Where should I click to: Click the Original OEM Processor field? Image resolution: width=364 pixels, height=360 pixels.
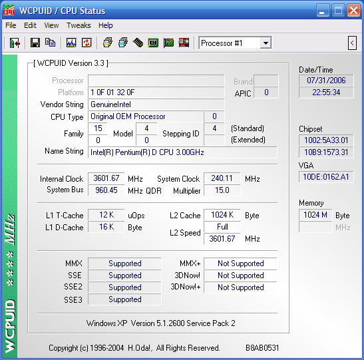pos(145,116)
